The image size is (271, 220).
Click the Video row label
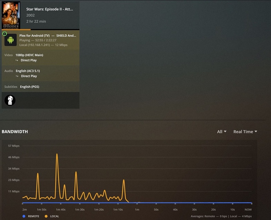pos(9,55)
